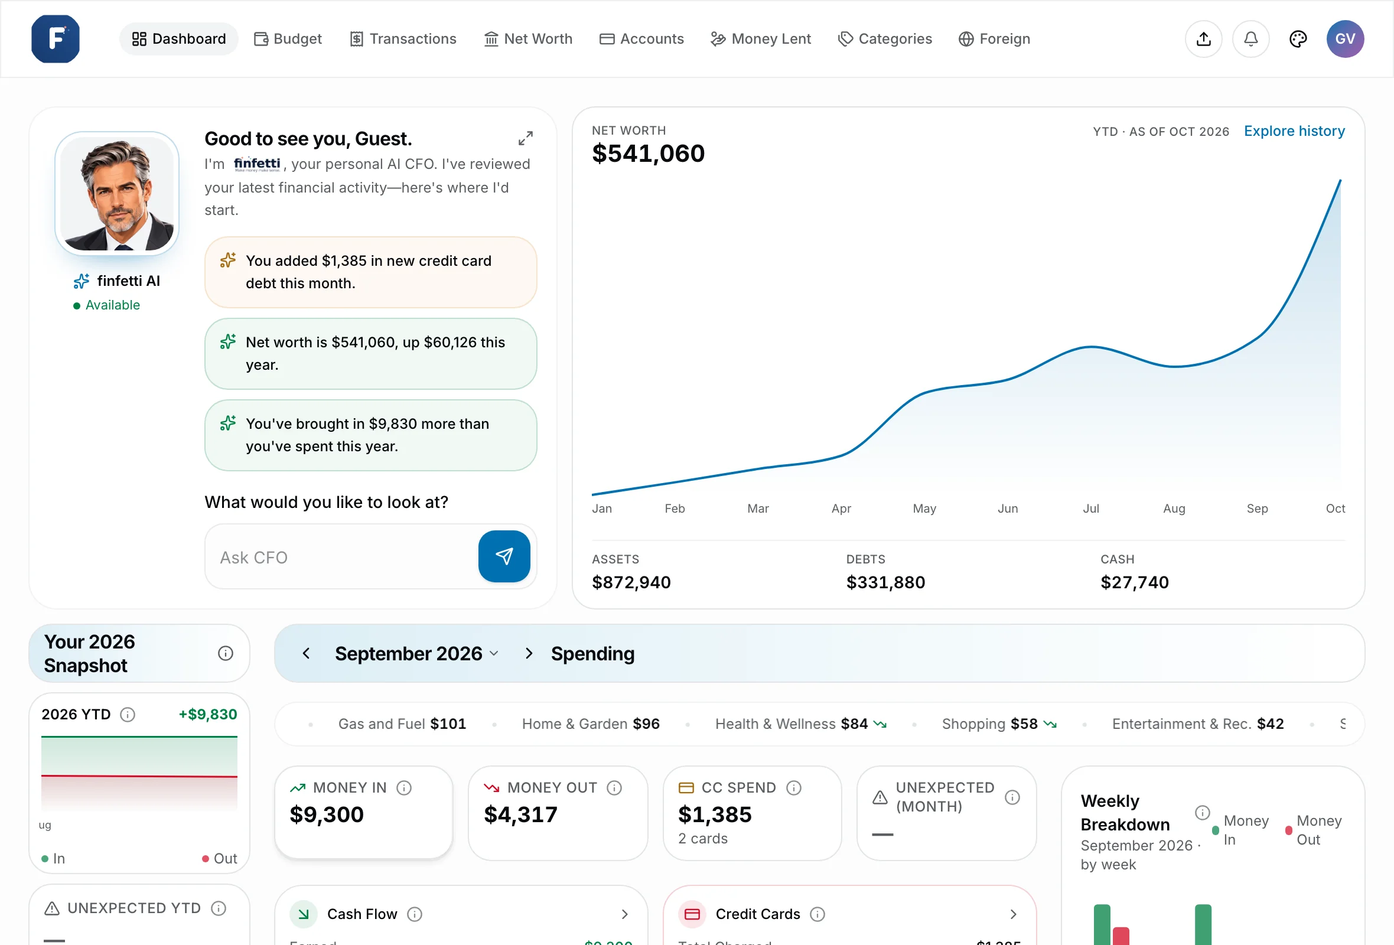
Task: Switch to the Budget tab
Action: tap(288, 39)
